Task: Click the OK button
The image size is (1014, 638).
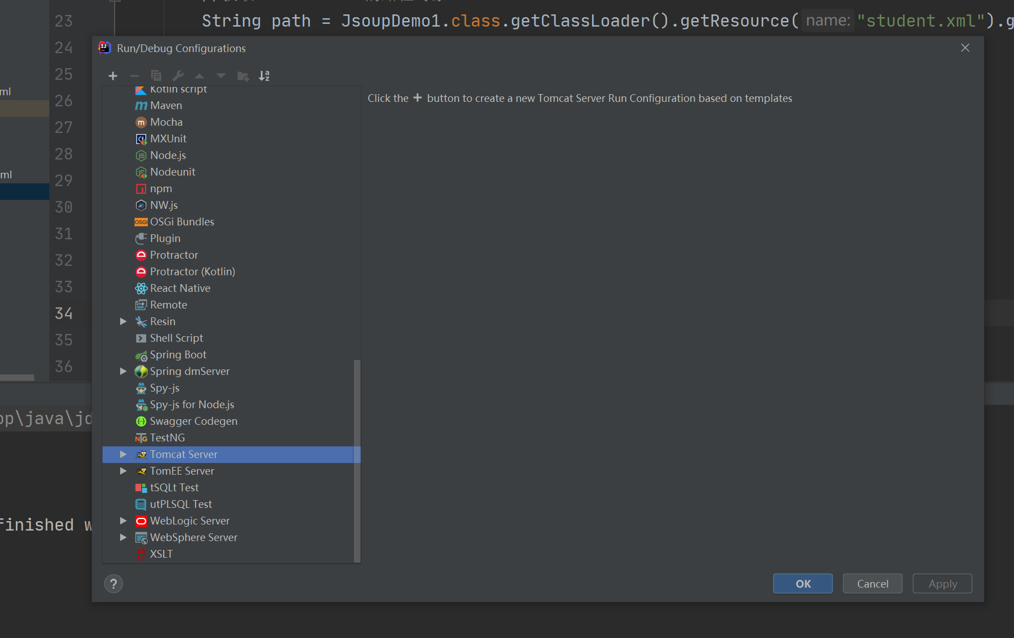Action: 802,584
